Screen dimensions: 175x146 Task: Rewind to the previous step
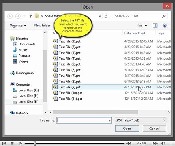click(129, 143)
